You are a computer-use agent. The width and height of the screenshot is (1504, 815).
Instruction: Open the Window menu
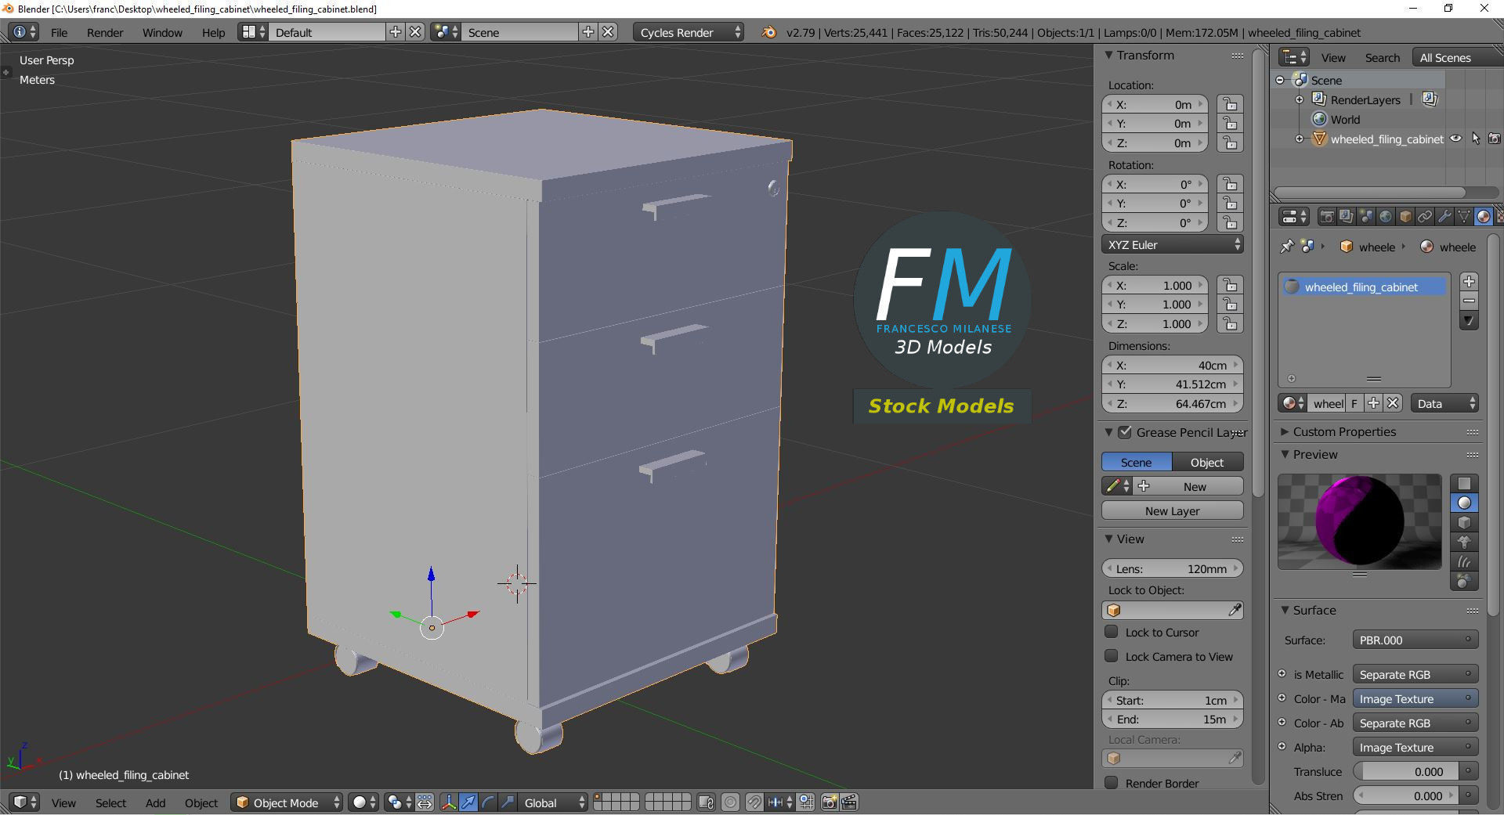[162, 32]
